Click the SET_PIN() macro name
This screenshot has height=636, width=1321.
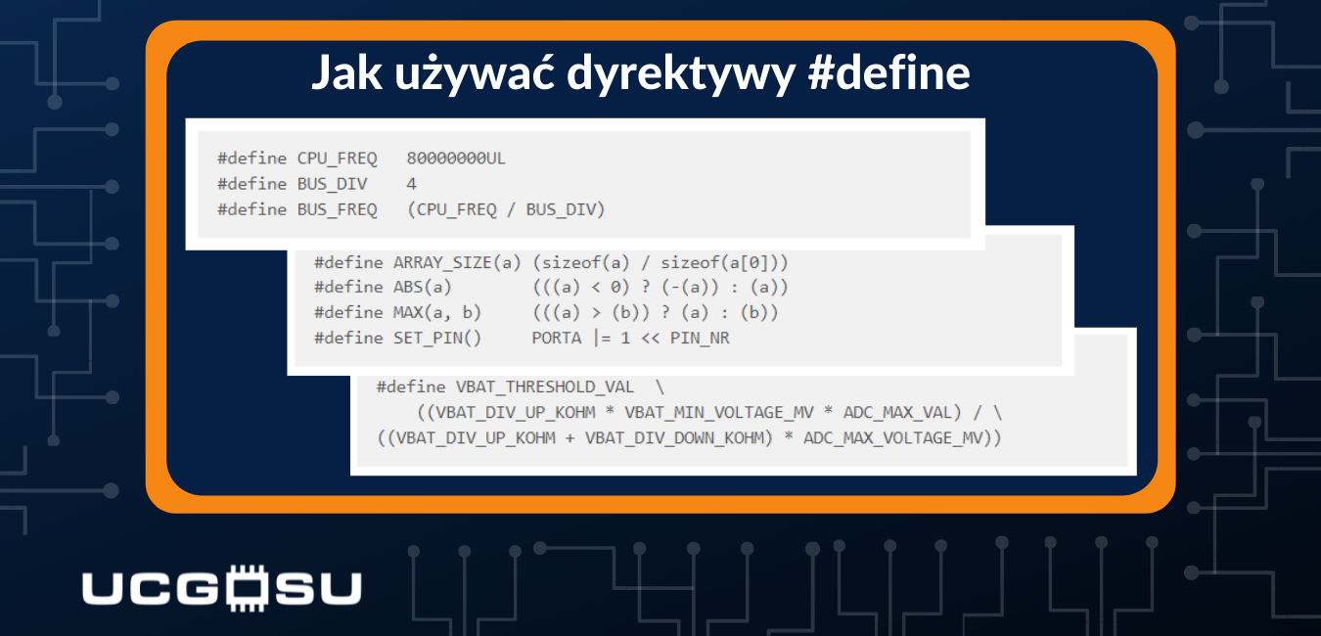[437, 339]
